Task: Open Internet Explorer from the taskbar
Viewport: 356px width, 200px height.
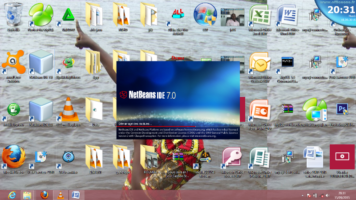Action: pos(12,195)
